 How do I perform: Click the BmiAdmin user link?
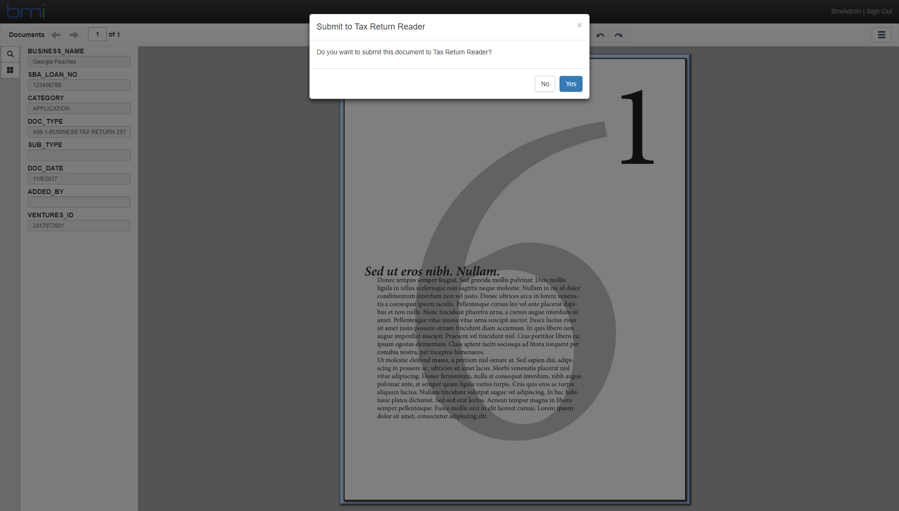(846, 11)
